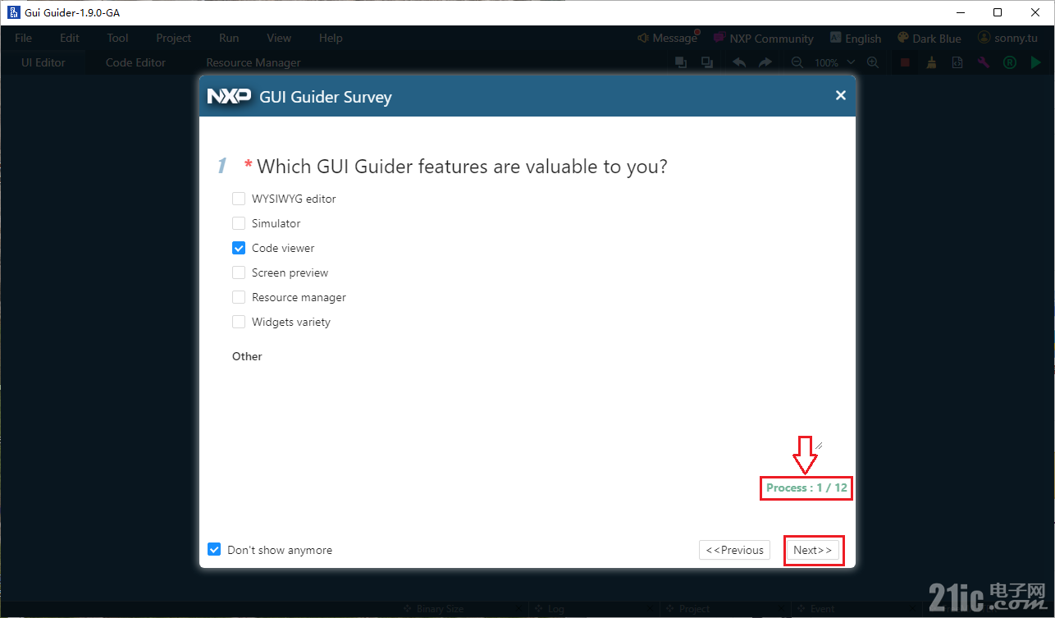Zoom in with the plus magnifier

coord(873,62)
